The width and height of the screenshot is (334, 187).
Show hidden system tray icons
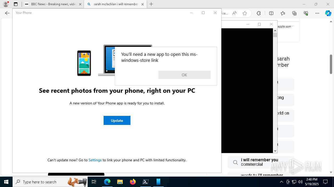tap(281, 182)
